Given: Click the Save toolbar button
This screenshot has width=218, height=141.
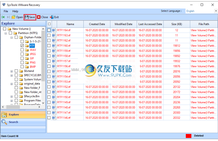Looking at the screenshot, I should [30, 17].
